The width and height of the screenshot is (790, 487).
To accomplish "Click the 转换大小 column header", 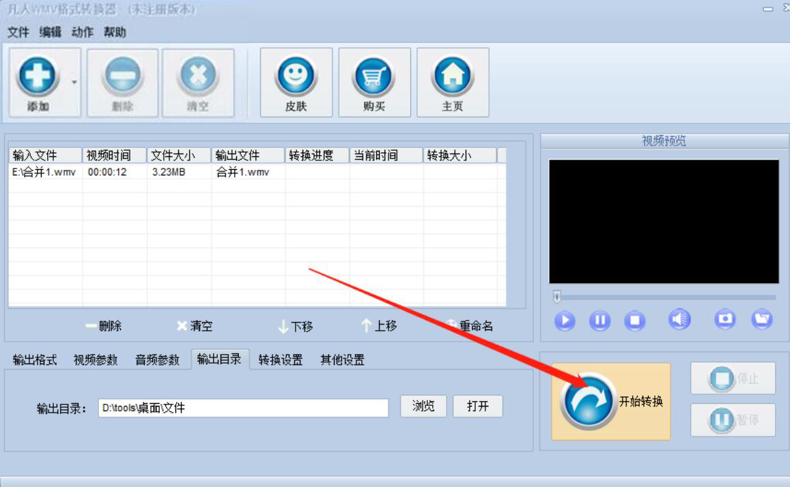I will [460, 156].
